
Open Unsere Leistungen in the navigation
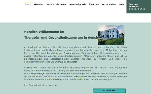tap(56, 4)
